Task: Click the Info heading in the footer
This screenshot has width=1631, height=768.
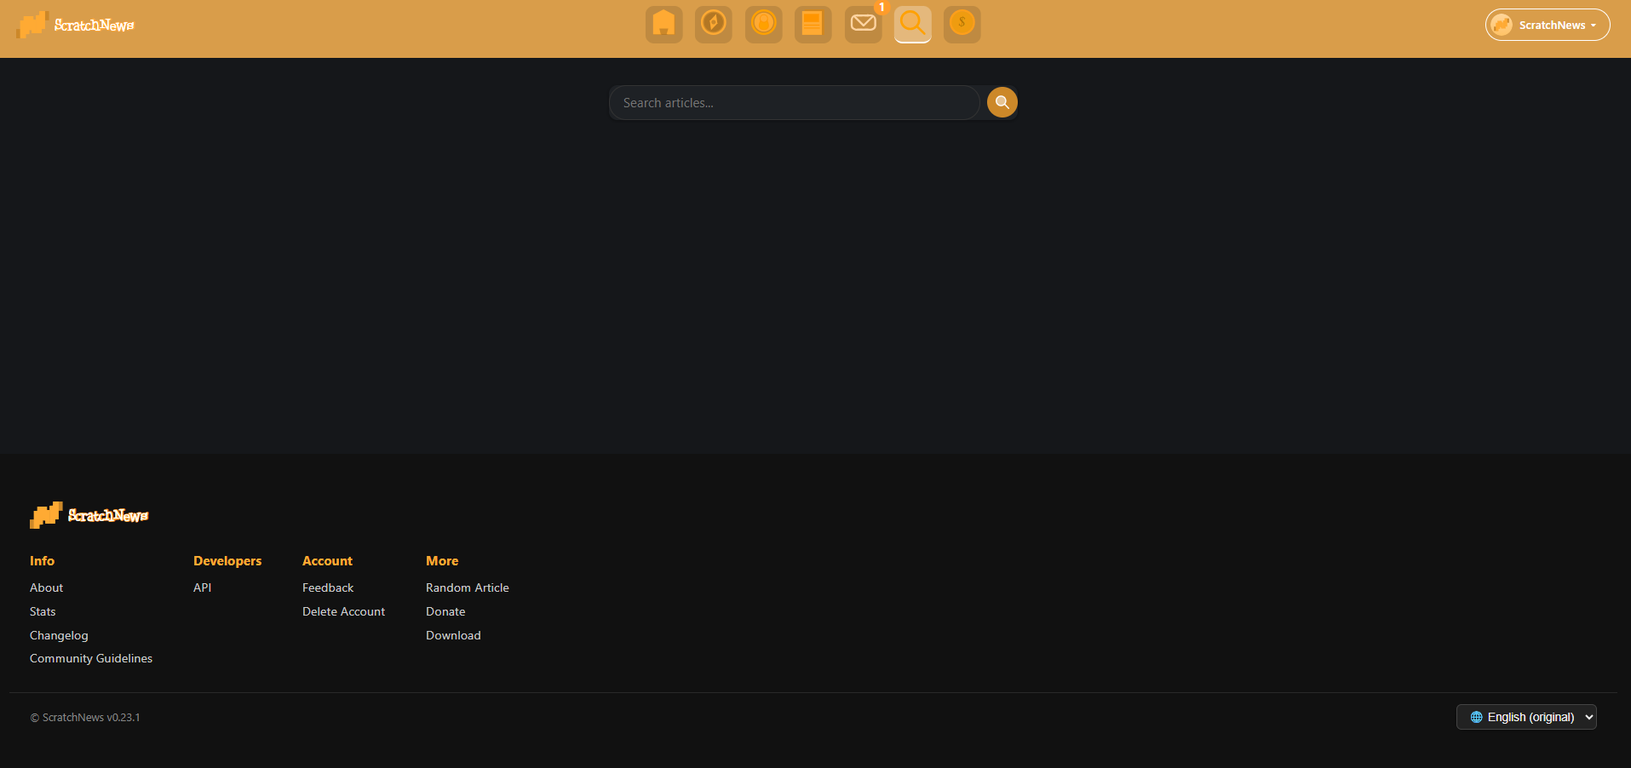Action: coord(42,560)
